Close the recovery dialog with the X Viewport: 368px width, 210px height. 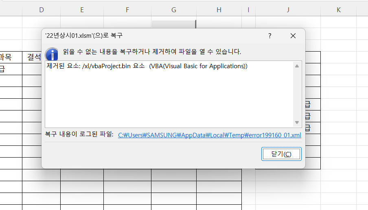(x=293, y=36)
